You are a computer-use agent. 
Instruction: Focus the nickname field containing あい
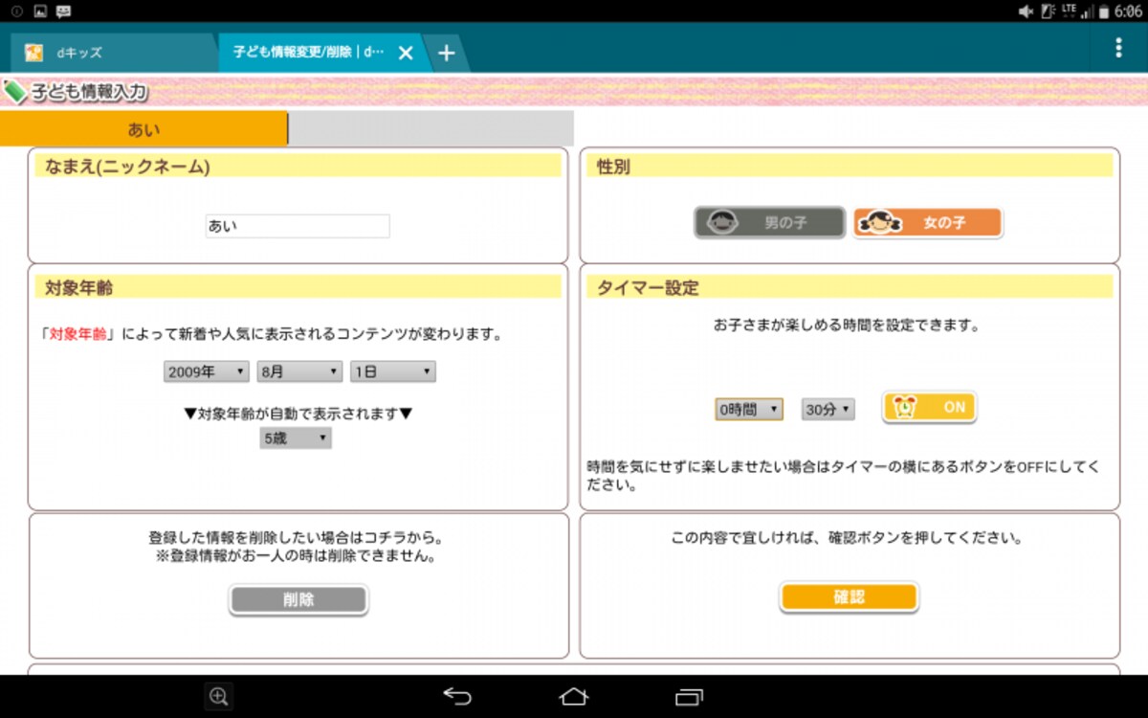pos(298,226)
